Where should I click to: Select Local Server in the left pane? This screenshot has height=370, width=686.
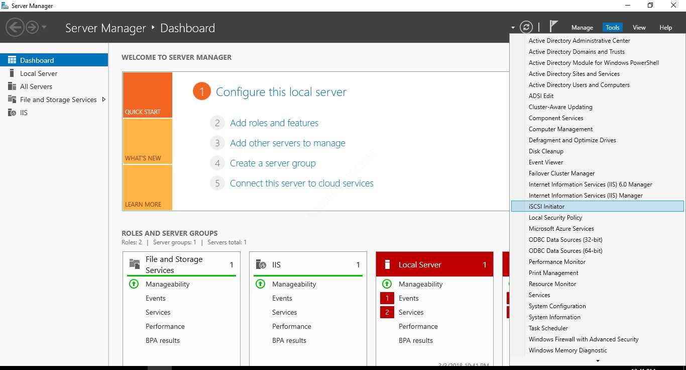point(54,73)
